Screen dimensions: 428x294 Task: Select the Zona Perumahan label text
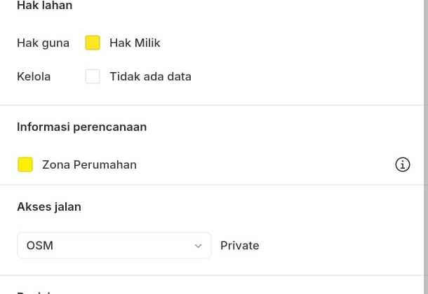click(89, 164)
